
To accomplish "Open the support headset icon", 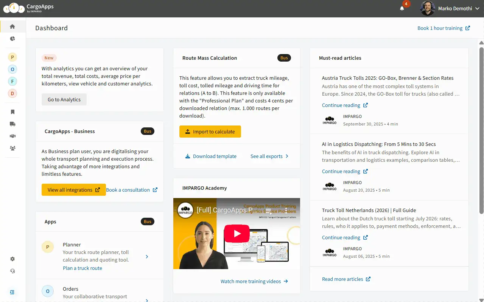I will tap(12, 271).
